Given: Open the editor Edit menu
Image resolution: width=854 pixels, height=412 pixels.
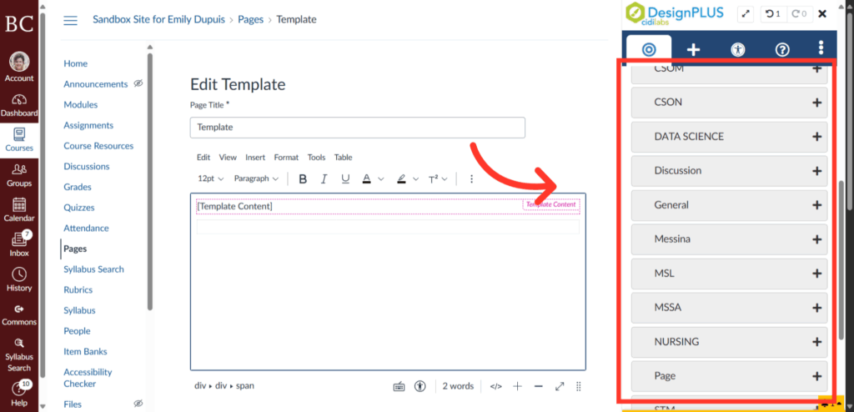Looking at the screenshot, I should 203,158.
